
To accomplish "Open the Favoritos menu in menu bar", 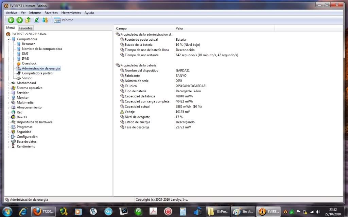I will click(51, 13).
